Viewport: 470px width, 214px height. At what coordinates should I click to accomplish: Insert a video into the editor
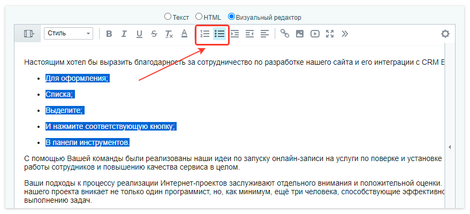point(315,34)
